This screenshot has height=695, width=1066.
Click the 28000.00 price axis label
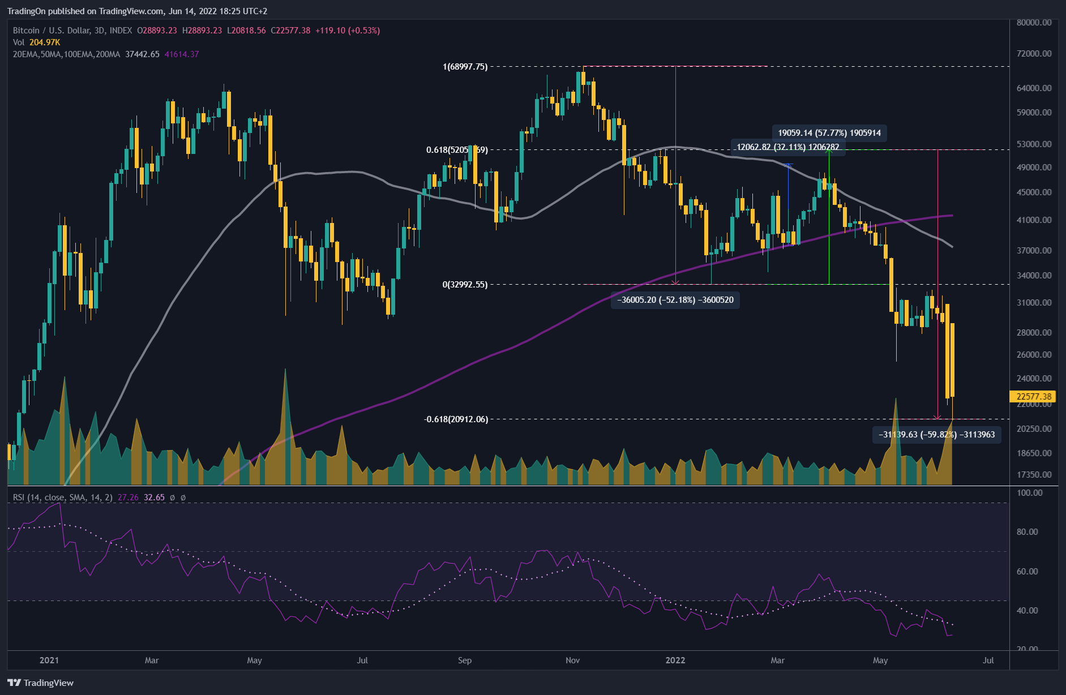tap(1034, 333)
